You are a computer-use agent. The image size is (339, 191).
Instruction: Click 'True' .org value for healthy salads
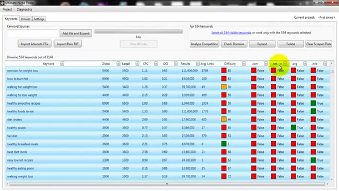click(300, 128)
